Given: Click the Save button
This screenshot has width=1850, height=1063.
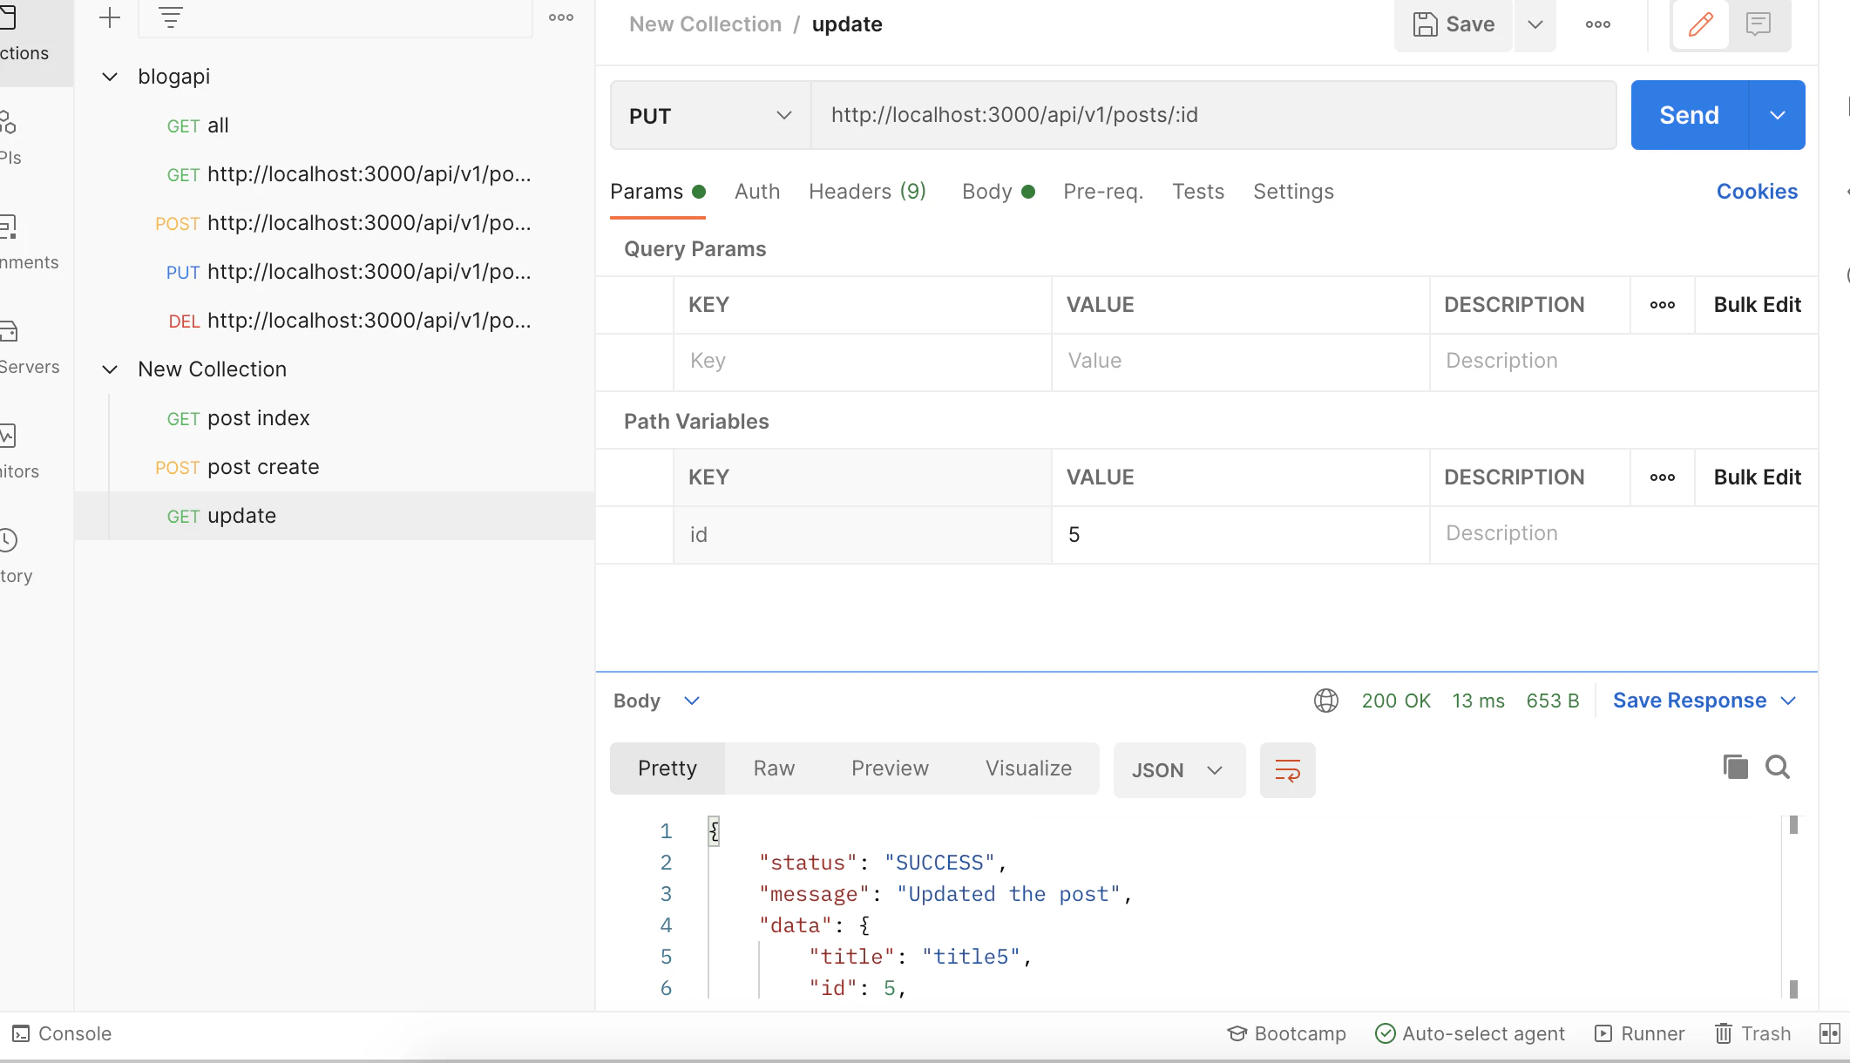Looking at the screenshot, I should point(1454,24).
